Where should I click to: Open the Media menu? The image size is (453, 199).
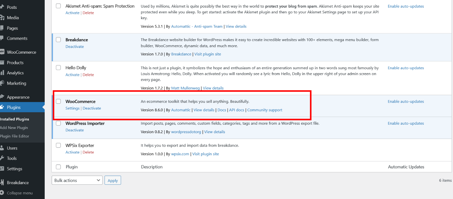pyautogui.click(x=13, y=18)
